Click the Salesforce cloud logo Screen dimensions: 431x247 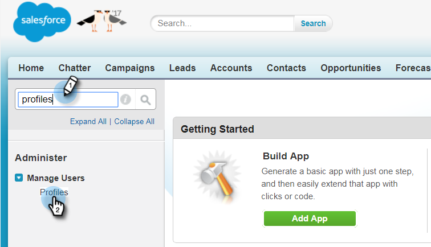[x=42, y=22]
